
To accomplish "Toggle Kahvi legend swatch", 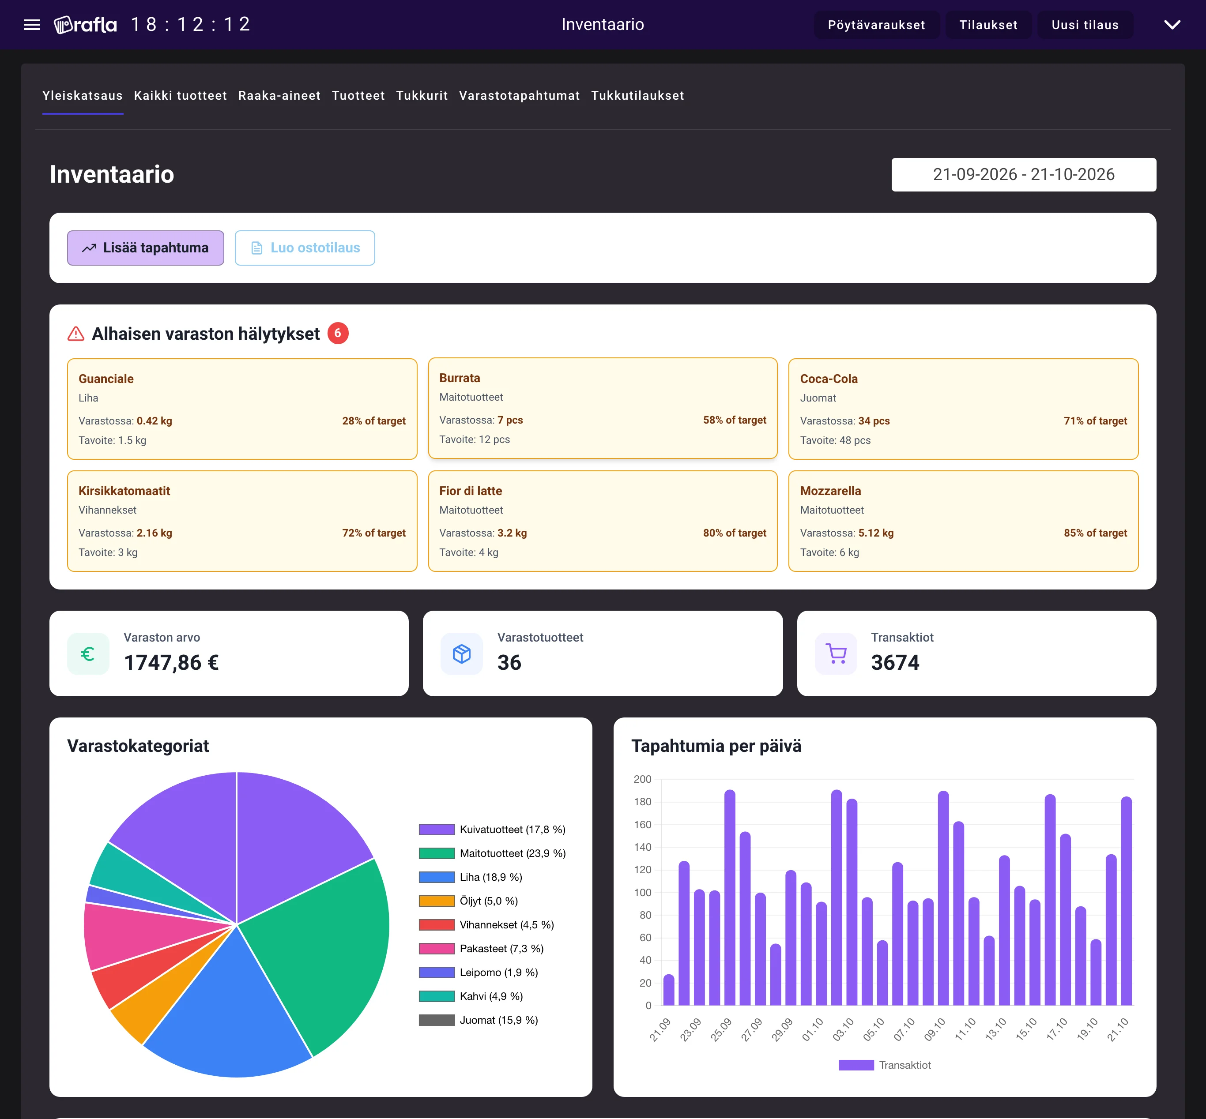I will click(x=436, y=996).
